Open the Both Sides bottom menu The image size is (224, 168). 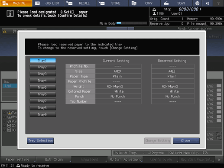tap(54, 160)
